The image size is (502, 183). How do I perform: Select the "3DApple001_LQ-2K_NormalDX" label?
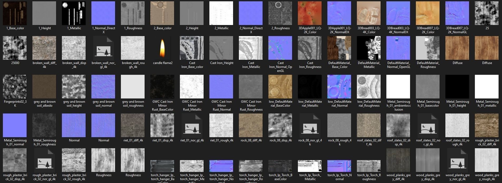[339, 30]
